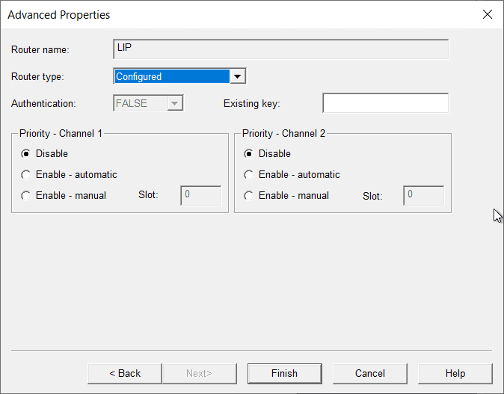
Task: Click the Router type dropdown arrow
Action: point(237,76)
